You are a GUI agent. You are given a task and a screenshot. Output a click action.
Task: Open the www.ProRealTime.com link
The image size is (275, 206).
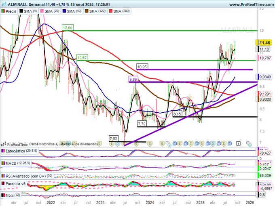click(252, 4)
